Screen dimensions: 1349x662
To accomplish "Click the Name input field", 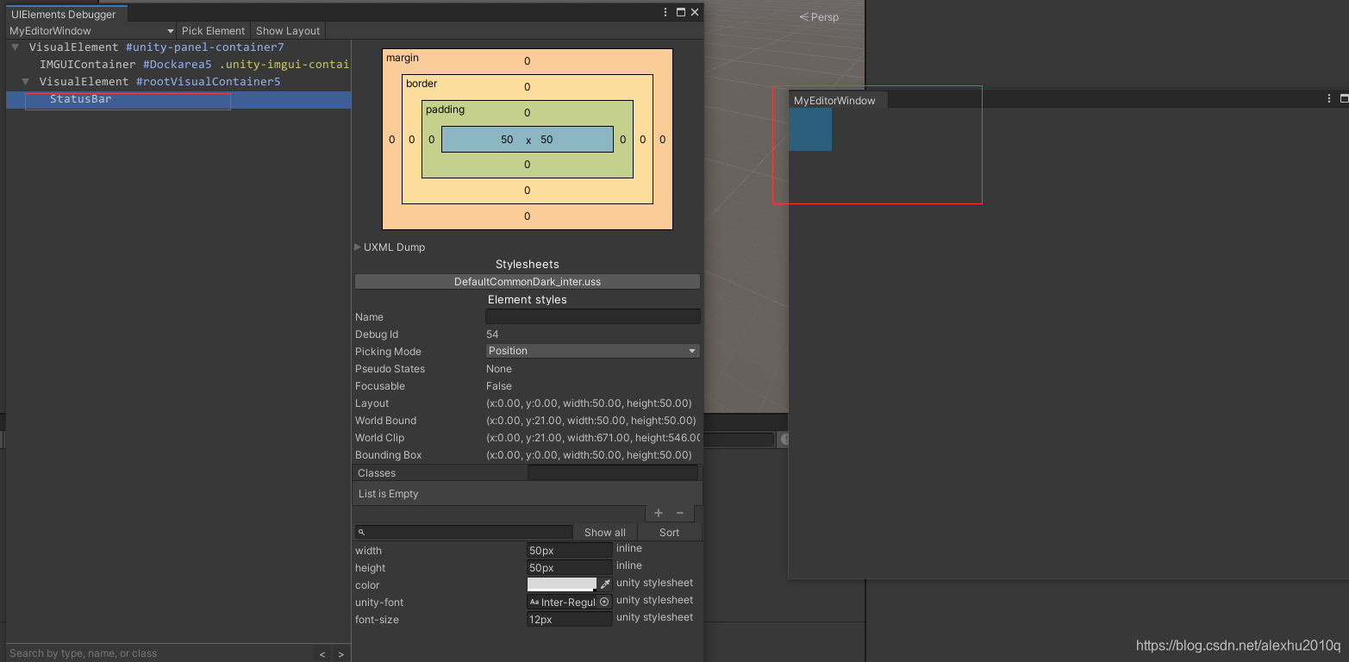I will pyautogui.click(x=593, y=316).
